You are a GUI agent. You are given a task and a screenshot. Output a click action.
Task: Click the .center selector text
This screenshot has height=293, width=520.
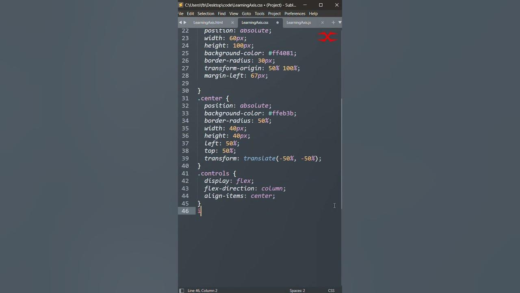(x=210, y=98)
